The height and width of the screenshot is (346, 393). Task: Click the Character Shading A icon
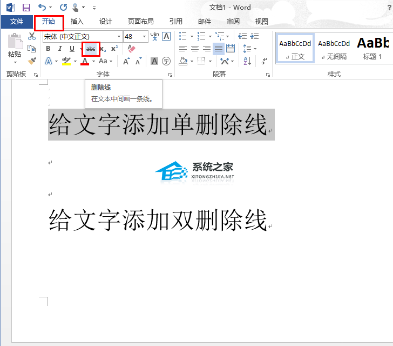pyautogui.click(x=154, y=61)
